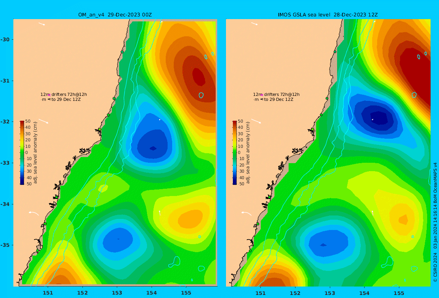Click longitude 155 under the OM_an_v4 map

point(186,293)
